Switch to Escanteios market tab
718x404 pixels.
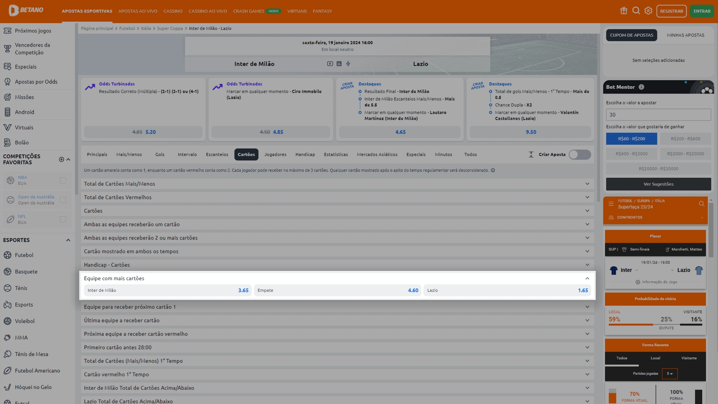pos(217,154)
